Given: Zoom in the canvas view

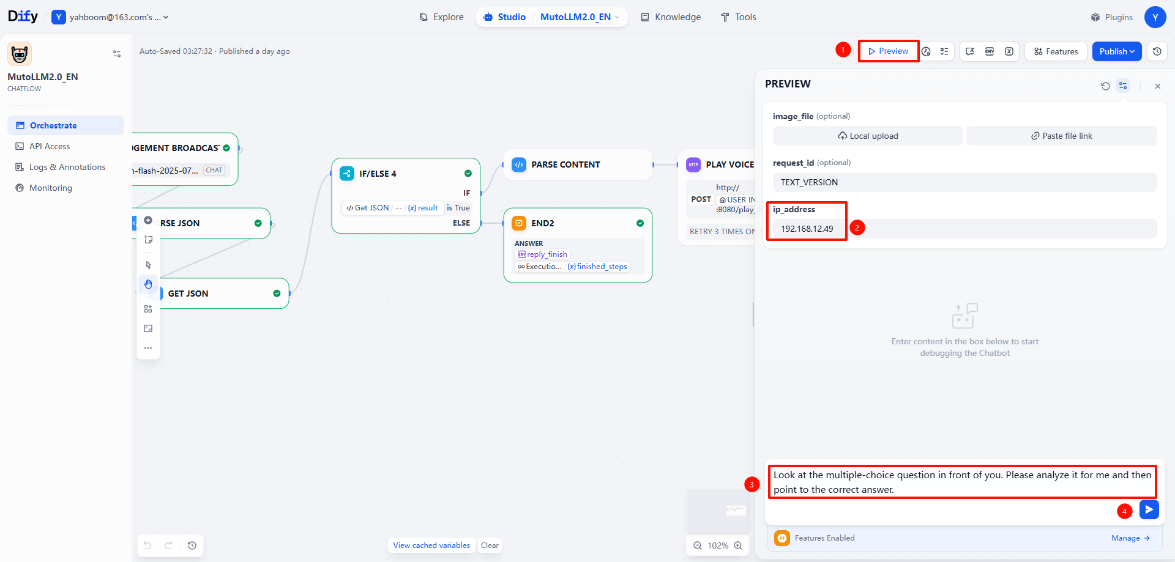Looking at the screenshot, I should pyautogui.click(x=738, y=545).
